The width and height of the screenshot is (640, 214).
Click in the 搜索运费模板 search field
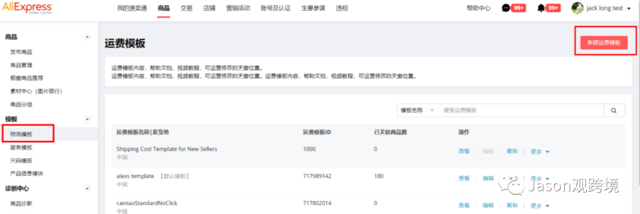click(x=522, y=110)
